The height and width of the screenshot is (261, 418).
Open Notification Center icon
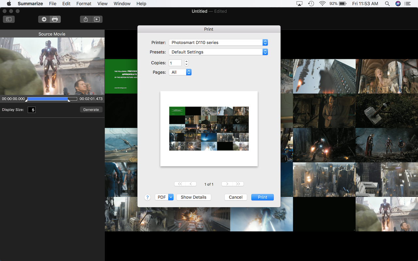[408, 4]
